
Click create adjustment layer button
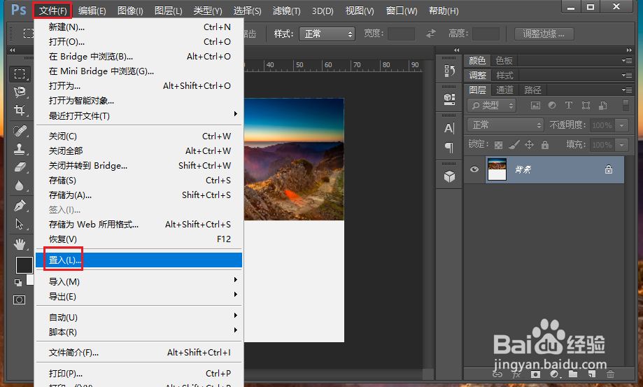554,374
